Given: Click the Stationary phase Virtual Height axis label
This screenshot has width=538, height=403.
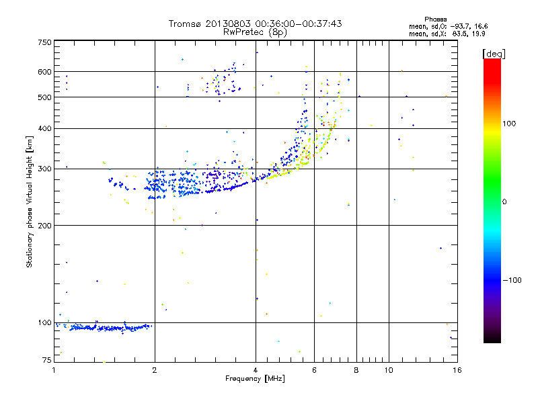Looking at the screenshot, I should 30,202.
